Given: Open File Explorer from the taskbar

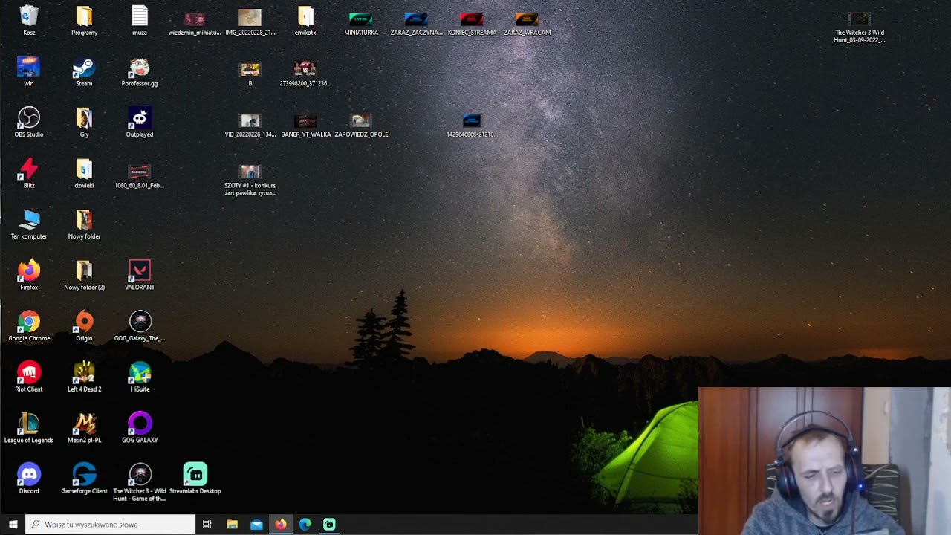Looking at the screenshot, I should (x=232, y=525).
